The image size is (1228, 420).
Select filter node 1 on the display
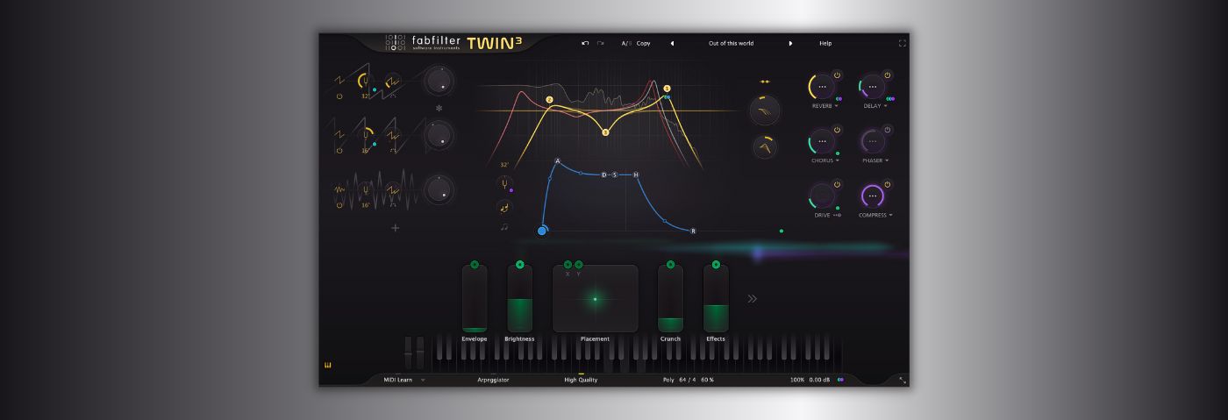[x=667, y=89]
